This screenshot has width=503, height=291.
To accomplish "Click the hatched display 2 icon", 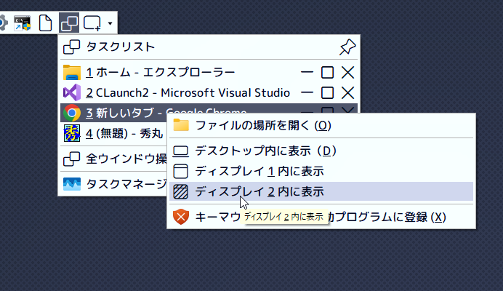I will (180, 191).
